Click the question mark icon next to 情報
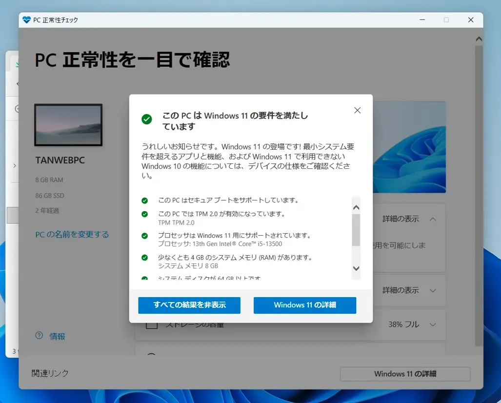 39,336
